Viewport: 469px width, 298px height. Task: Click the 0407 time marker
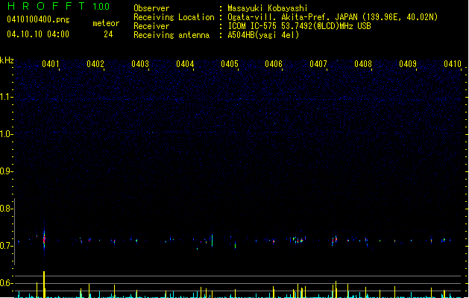point(318,64)
